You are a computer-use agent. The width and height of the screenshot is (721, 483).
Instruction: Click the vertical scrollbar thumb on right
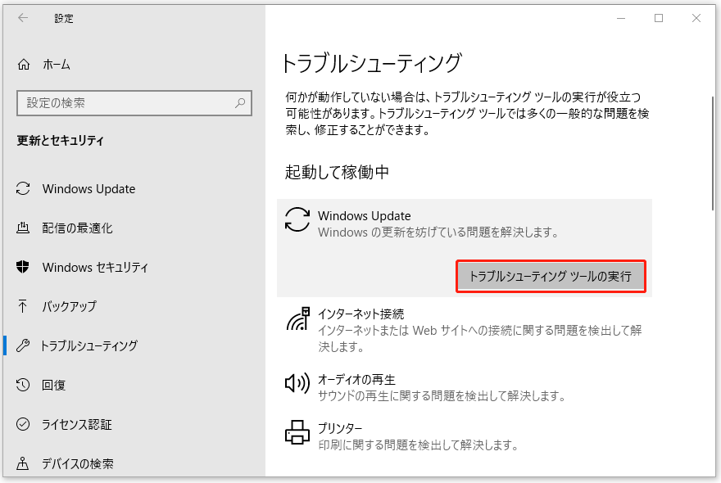[713, 152]
